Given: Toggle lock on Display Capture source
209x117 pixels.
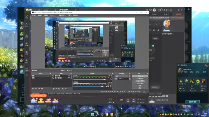Looking at the screenshot, I should click(x=71, y=78).
